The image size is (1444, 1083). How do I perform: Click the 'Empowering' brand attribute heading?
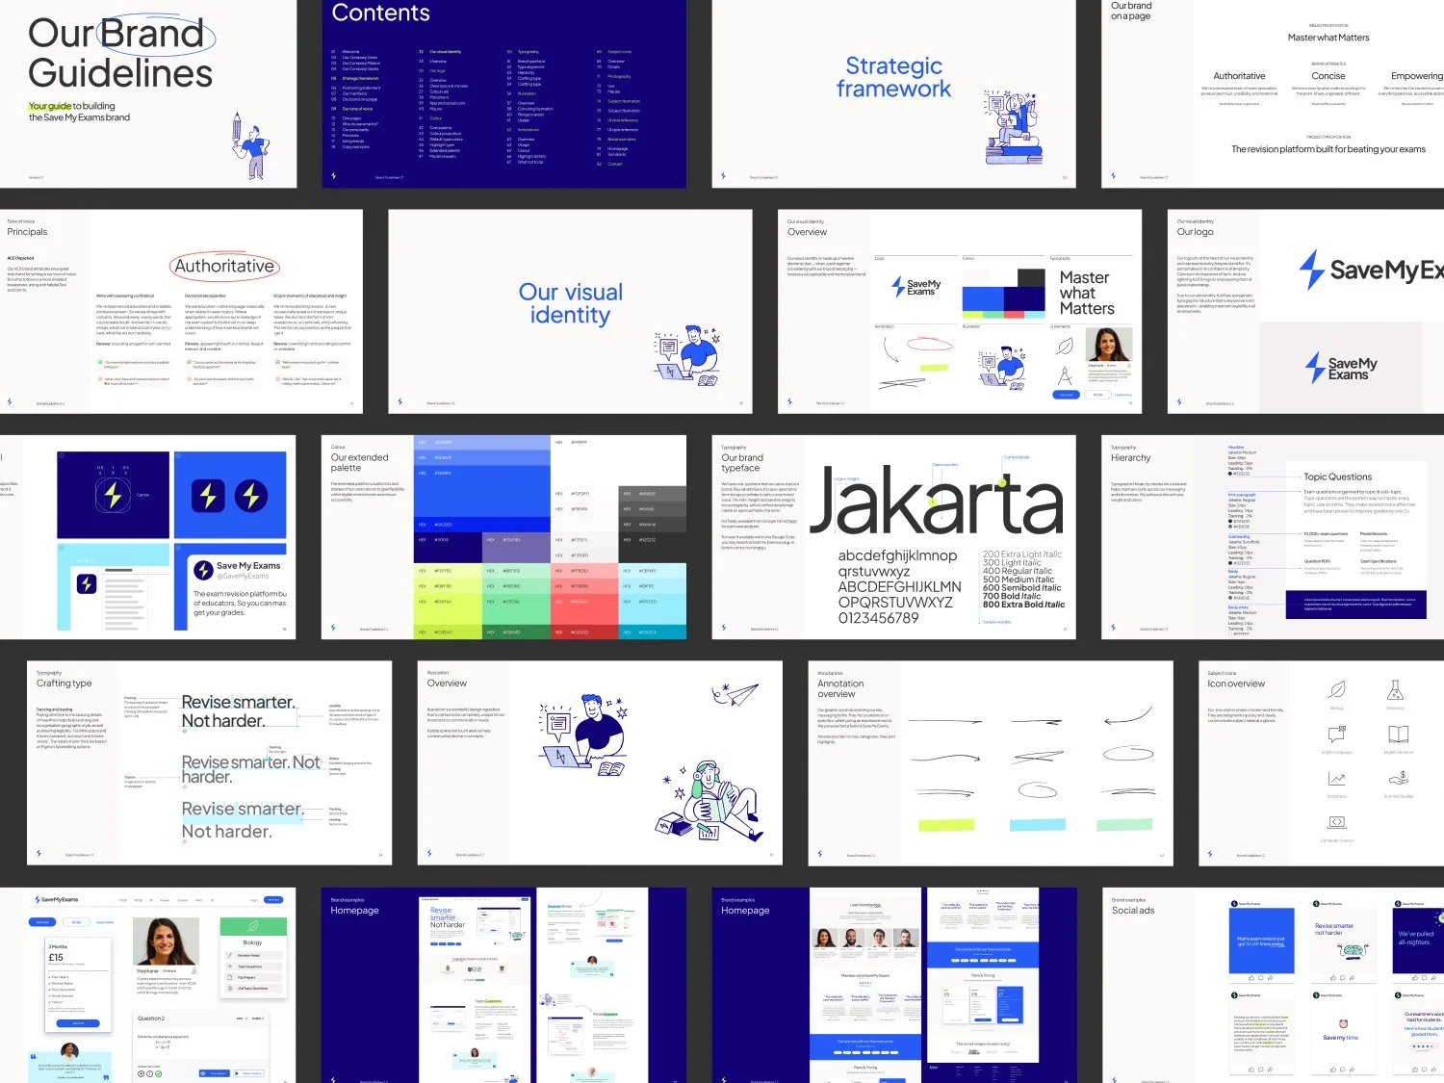tap(1417, 76)
